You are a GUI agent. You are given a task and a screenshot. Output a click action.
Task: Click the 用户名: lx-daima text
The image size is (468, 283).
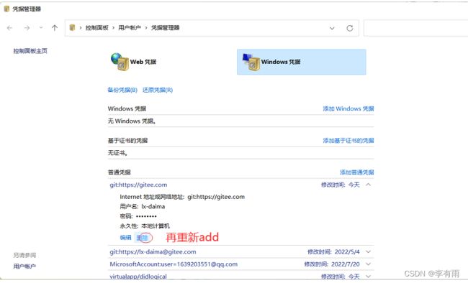coord(143,206)
